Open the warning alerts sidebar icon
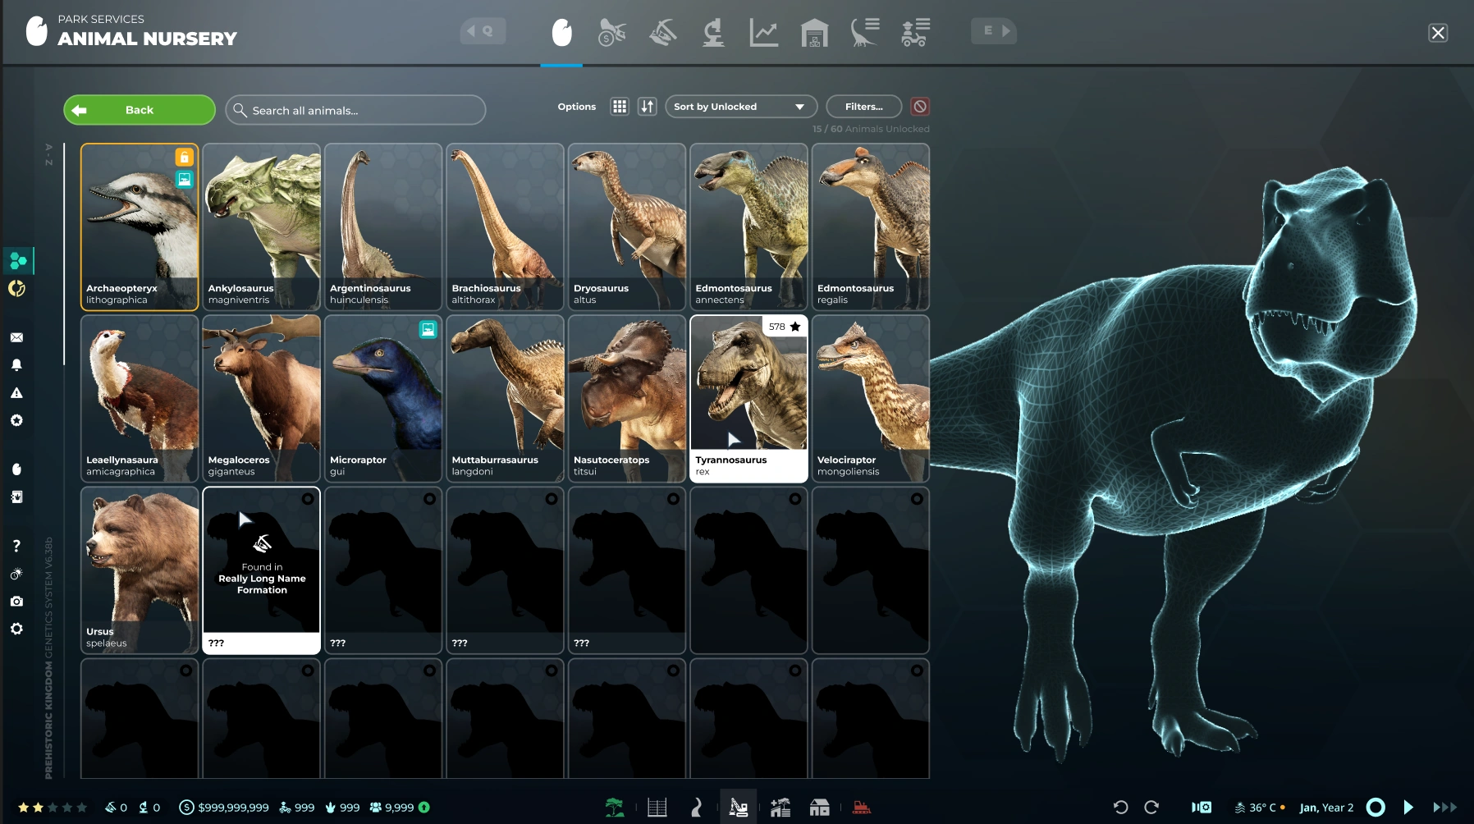The width and height of the screenshot is (1474, 824). click(x=16, y=393)
